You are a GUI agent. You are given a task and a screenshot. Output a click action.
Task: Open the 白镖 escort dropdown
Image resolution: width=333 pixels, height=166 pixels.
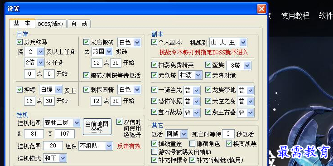pos(51,90)
